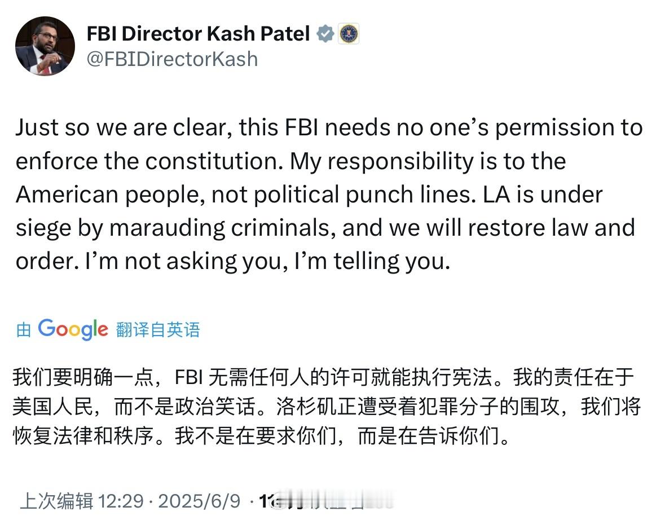665x516 pixels.
Task: Click the 12:29 edit timestamp
Action: [x=121, y=501]
